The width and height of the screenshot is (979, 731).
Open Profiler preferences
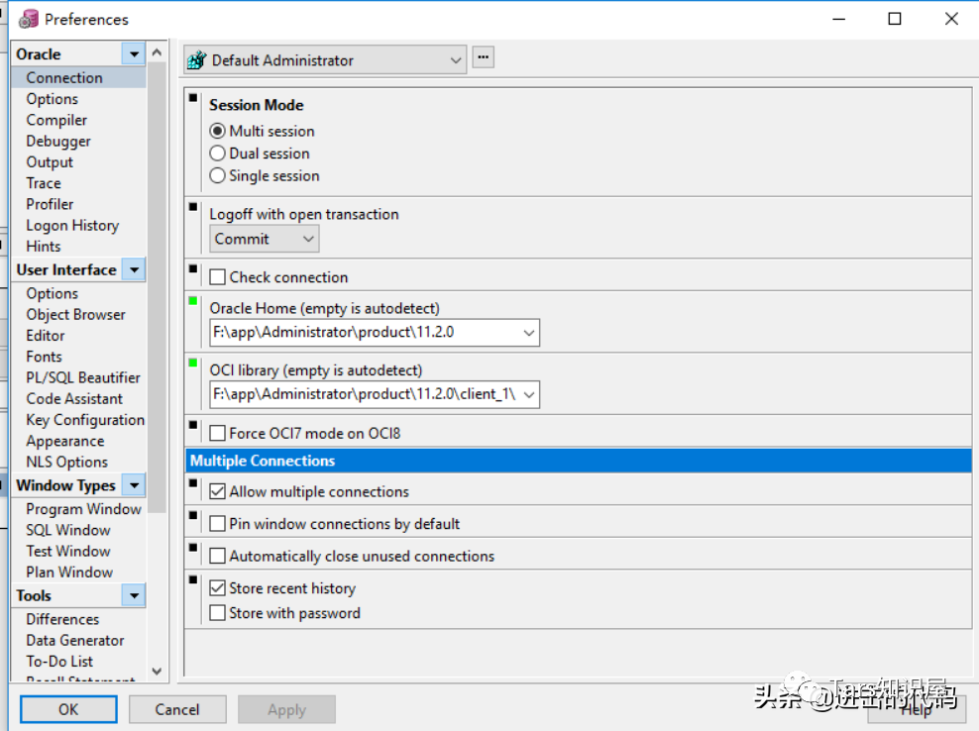point(50,204)
